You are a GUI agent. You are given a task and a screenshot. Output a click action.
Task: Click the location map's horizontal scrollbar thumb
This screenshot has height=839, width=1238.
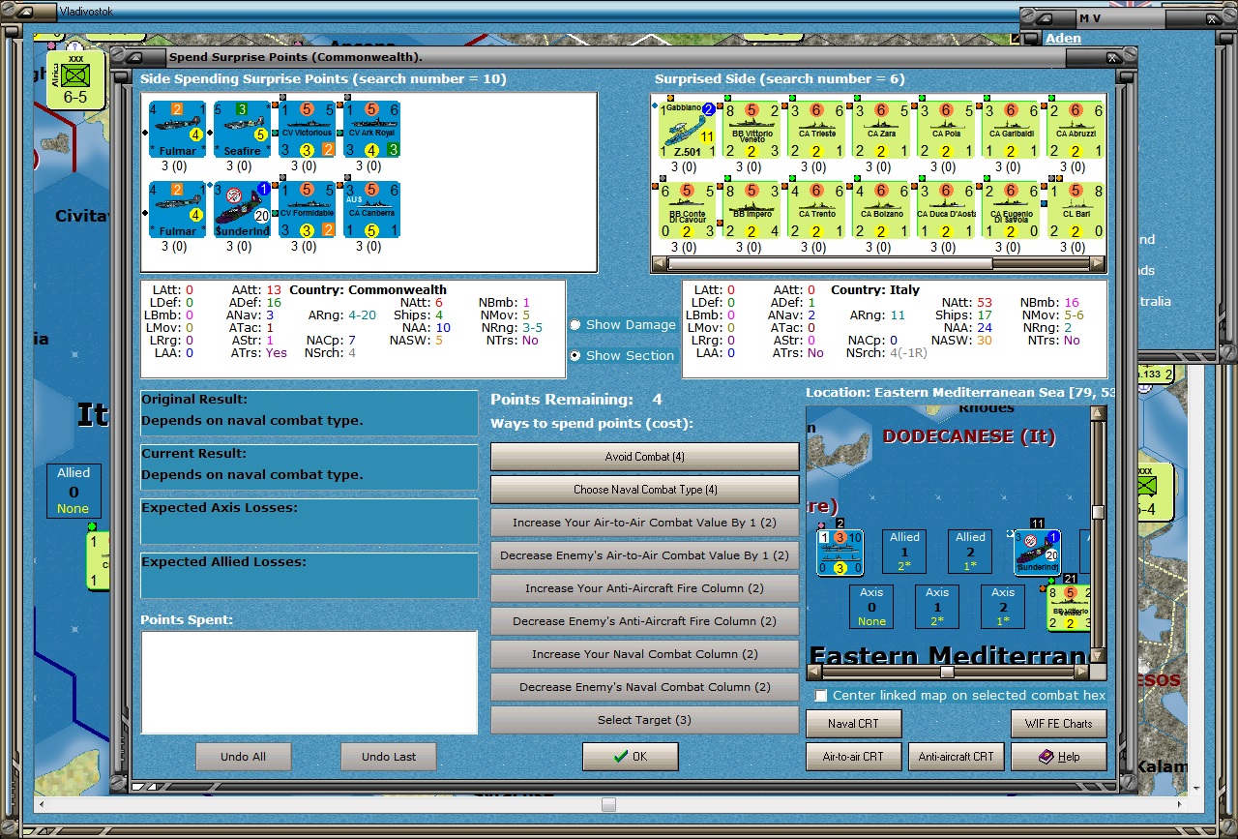click(947, 672)
